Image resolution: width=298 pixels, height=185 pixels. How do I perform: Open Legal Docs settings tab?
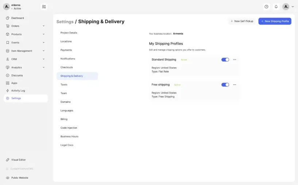67,145
